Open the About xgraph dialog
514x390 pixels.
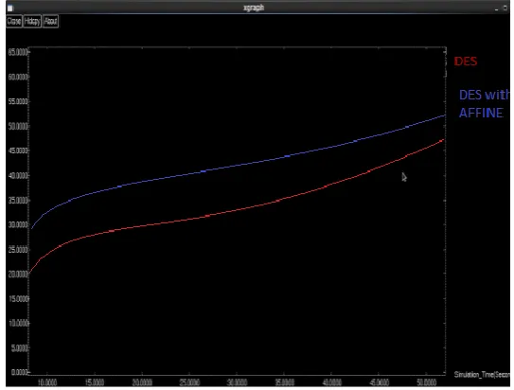tap(50, 22)
